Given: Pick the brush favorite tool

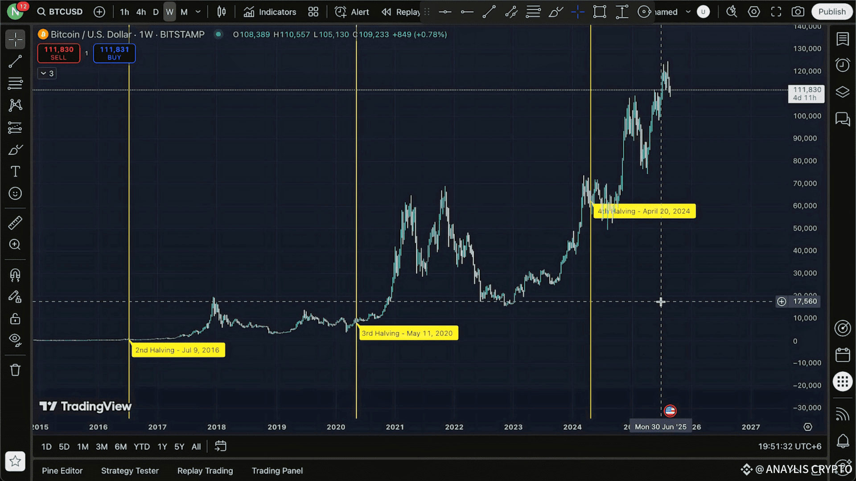Looking at the screenshot, I should (x=556, y=12).
